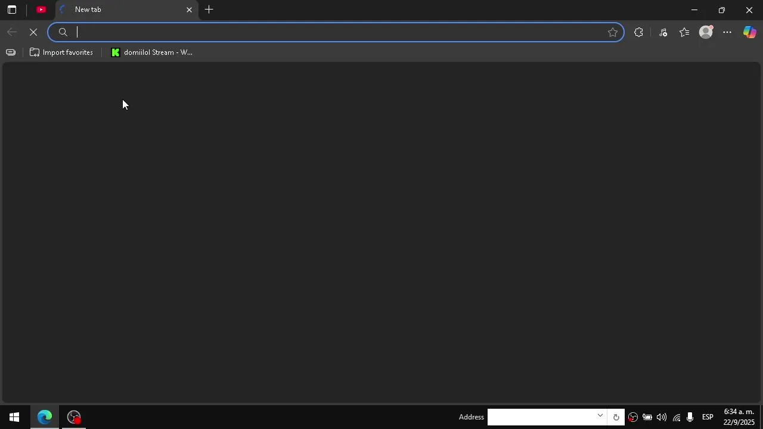Add this page to favorites star

(613, 32)
